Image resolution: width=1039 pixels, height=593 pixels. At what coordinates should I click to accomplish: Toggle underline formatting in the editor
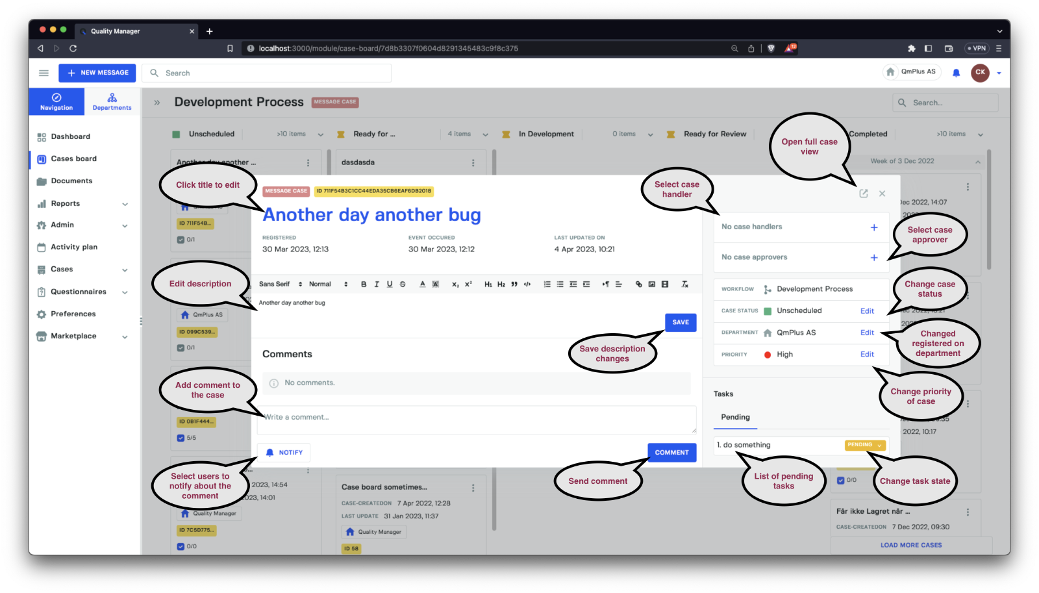(390, 284)
